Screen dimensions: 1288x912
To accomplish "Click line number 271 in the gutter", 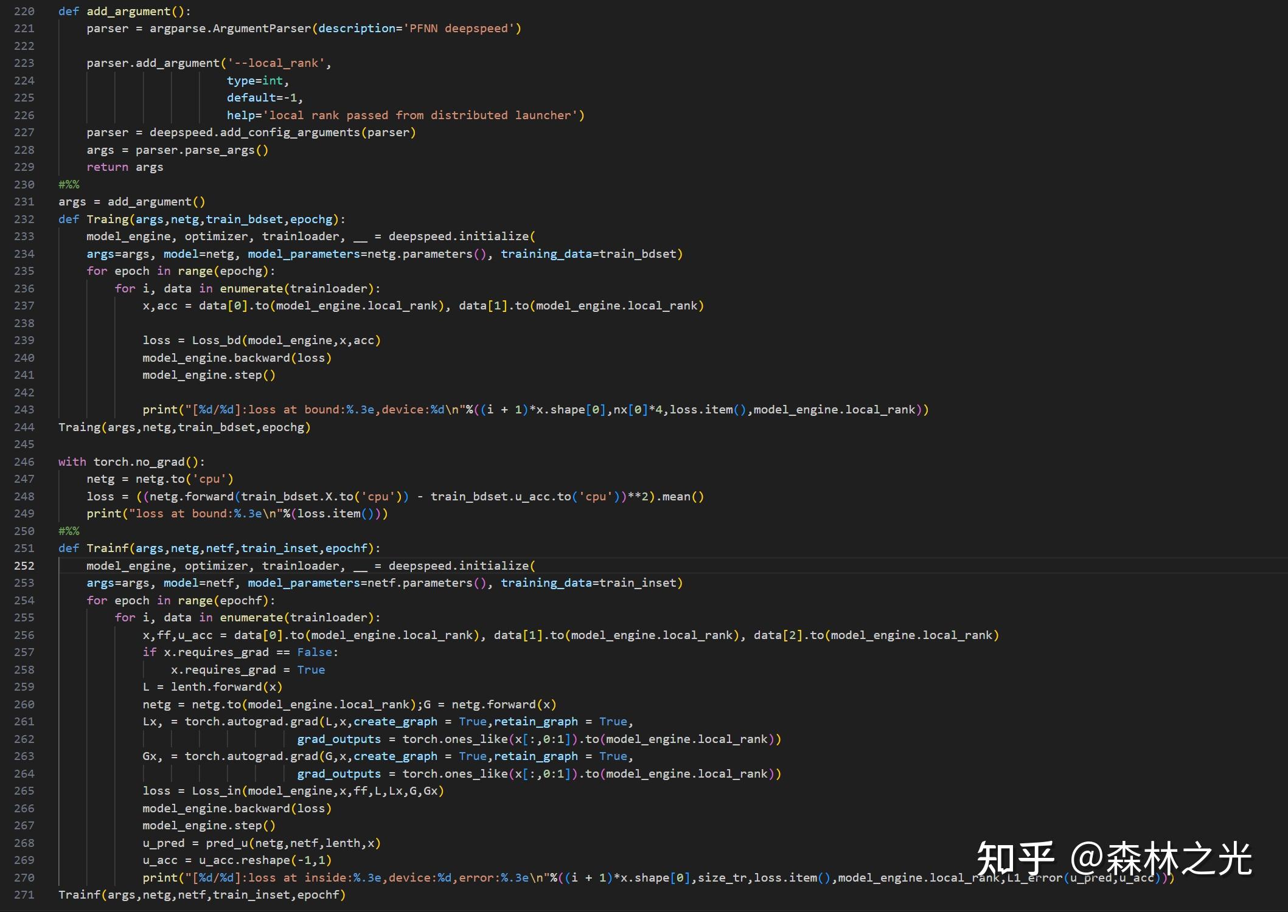I will coord(24,894).
